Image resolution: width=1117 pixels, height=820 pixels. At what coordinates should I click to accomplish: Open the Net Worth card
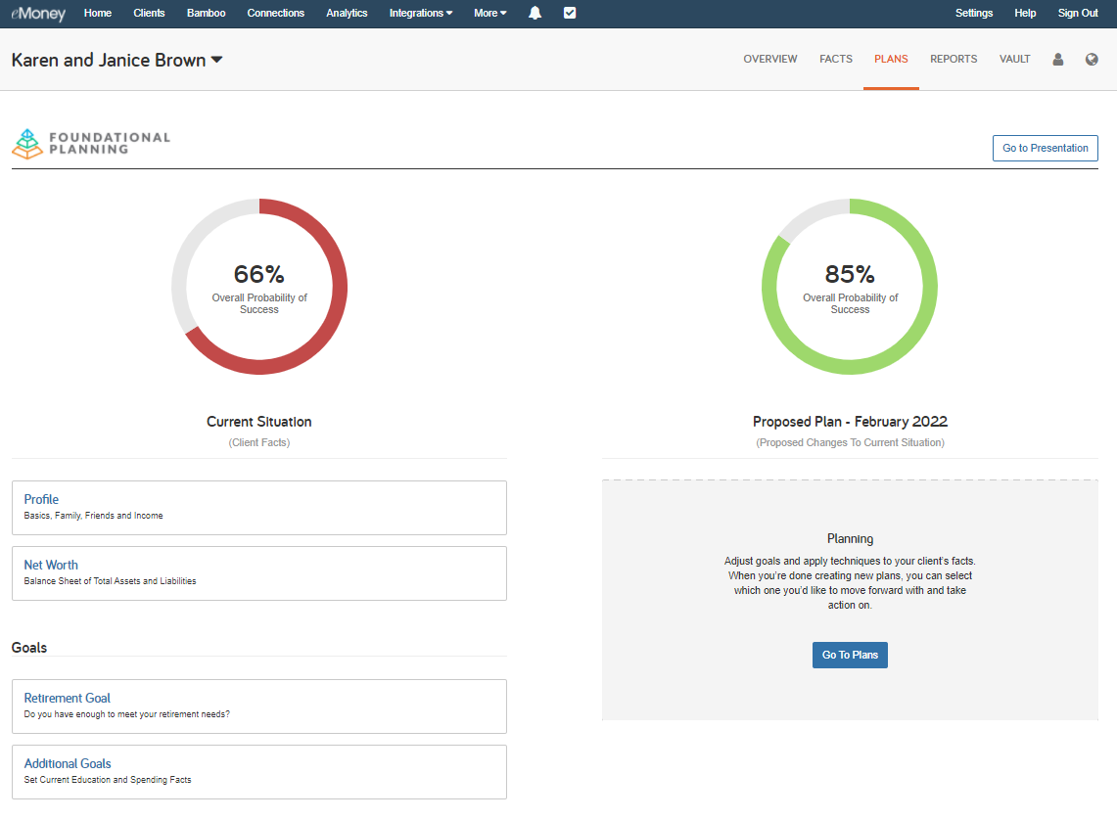(x=259, y=573)
